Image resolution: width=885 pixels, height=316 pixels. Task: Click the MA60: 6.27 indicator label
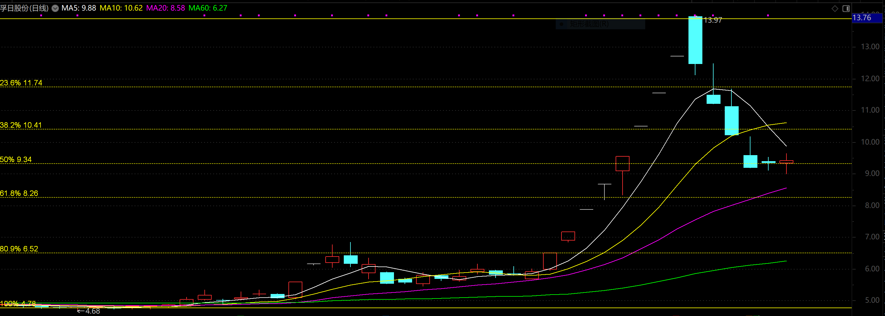click(208, 8)
